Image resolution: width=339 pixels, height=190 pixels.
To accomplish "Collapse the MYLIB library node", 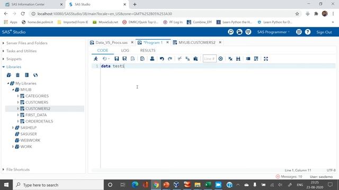I will (x=13, y=89).
